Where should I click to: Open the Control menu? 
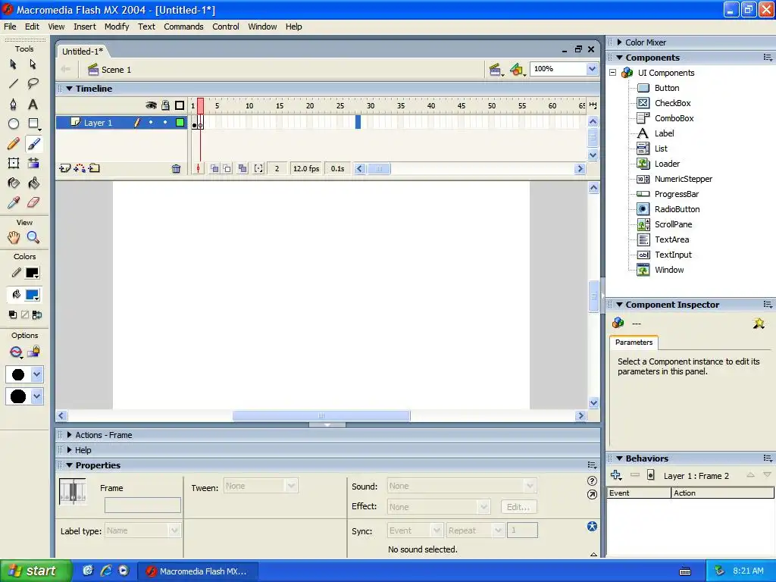226,27
